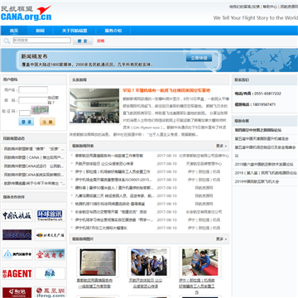This screenshot has height=298, width=298.
Task: Expand more of the latest news list
Action: point(221,146)
